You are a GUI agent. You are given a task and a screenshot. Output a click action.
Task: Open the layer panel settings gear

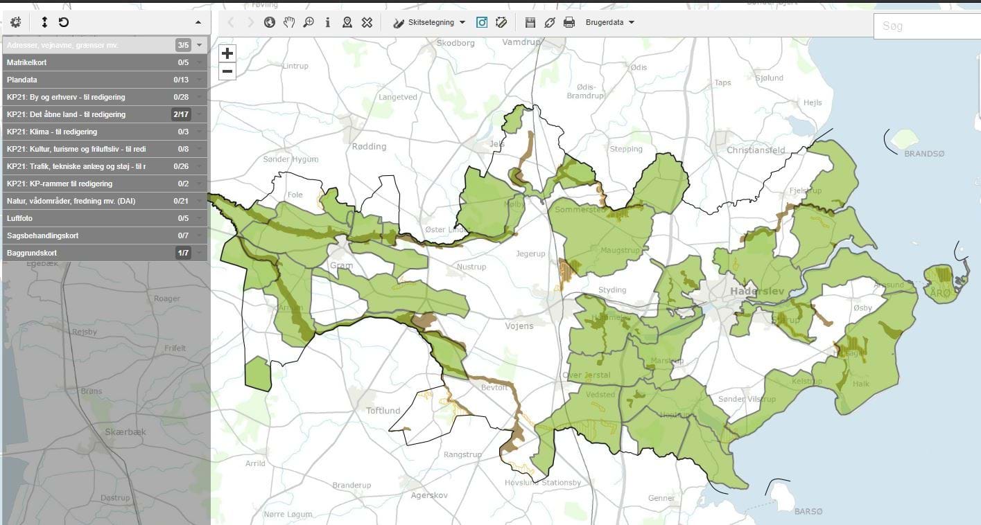(15, 22)
